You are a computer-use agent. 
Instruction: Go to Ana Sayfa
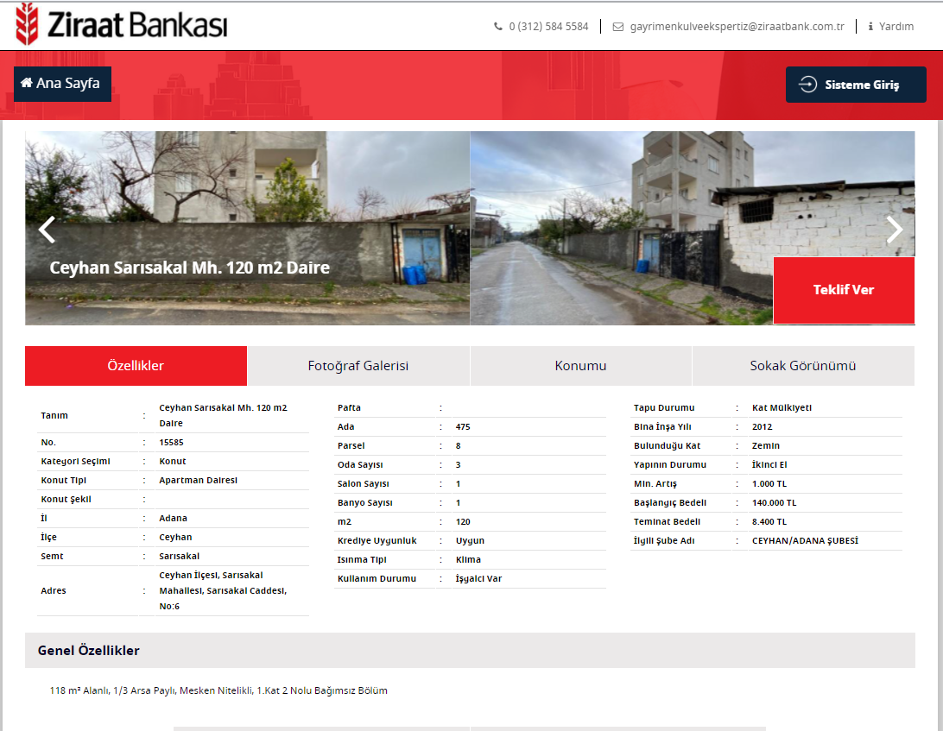(62, 84)
